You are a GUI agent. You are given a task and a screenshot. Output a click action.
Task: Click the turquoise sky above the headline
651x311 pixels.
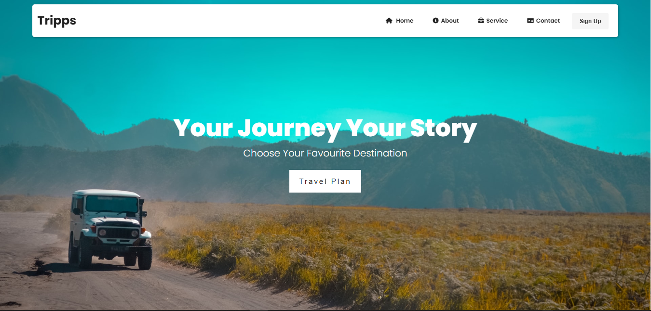point(325,77)
